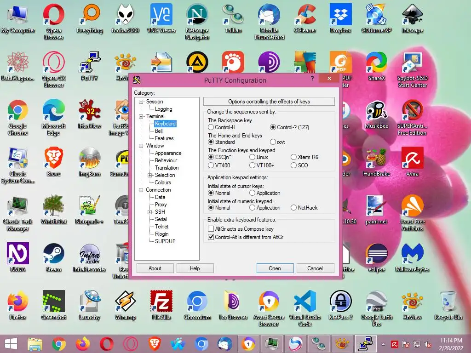The image size is (471, 353).
Task: Click the Windows Start button
Action: (11, 344)
